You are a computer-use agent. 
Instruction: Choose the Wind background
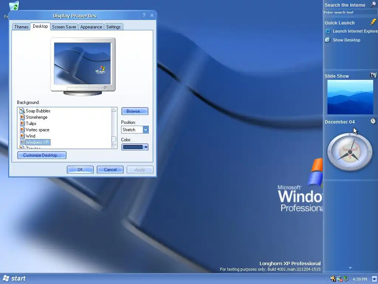pyautogui.click(x=30, y=136)
